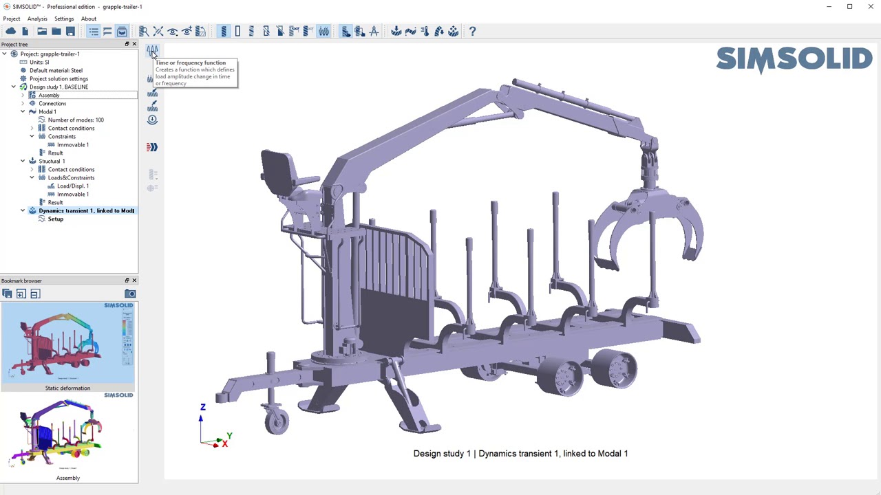Collapse the Project grapple-trailer-1 tree node
The width and height of the screenshot is (881, 495).
[4, 54]
